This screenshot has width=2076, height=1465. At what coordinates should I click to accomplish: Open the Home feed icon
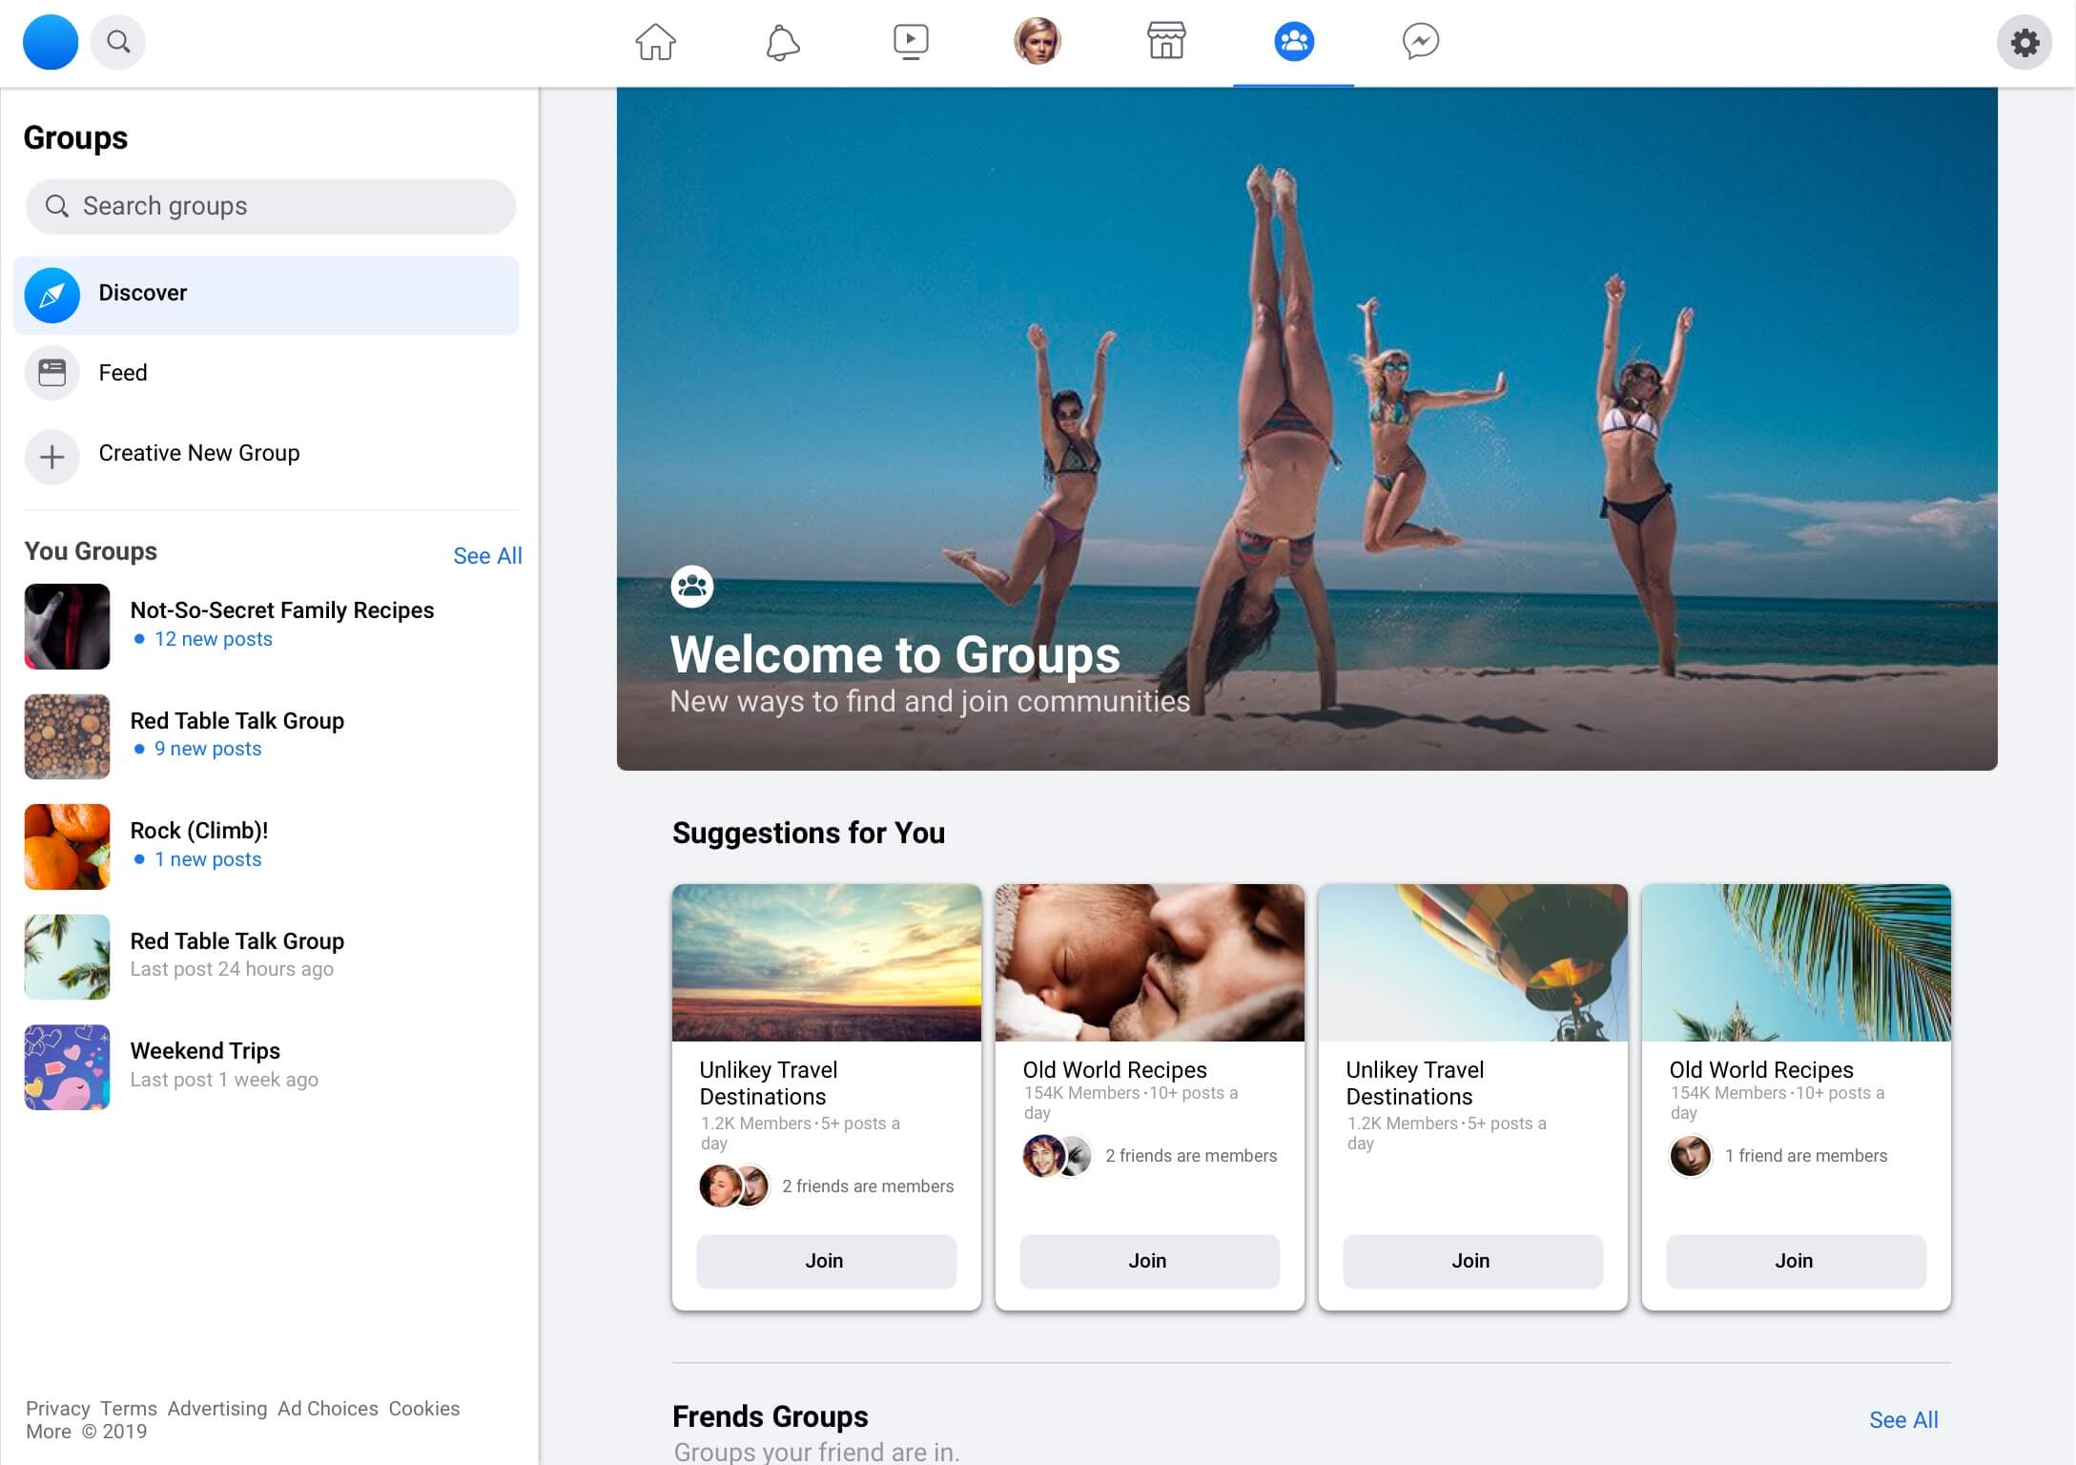coord(655,42)
